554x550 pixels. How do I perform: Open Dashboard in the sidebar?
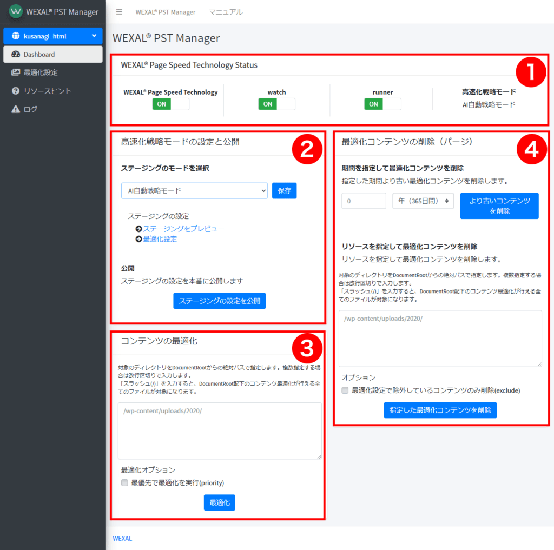click(x=53, y=55)
